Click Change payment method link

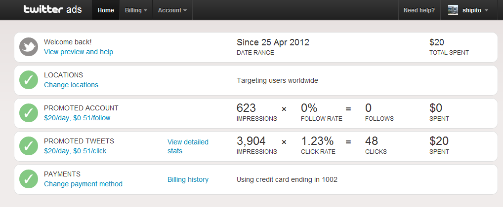tap(83, 184)
